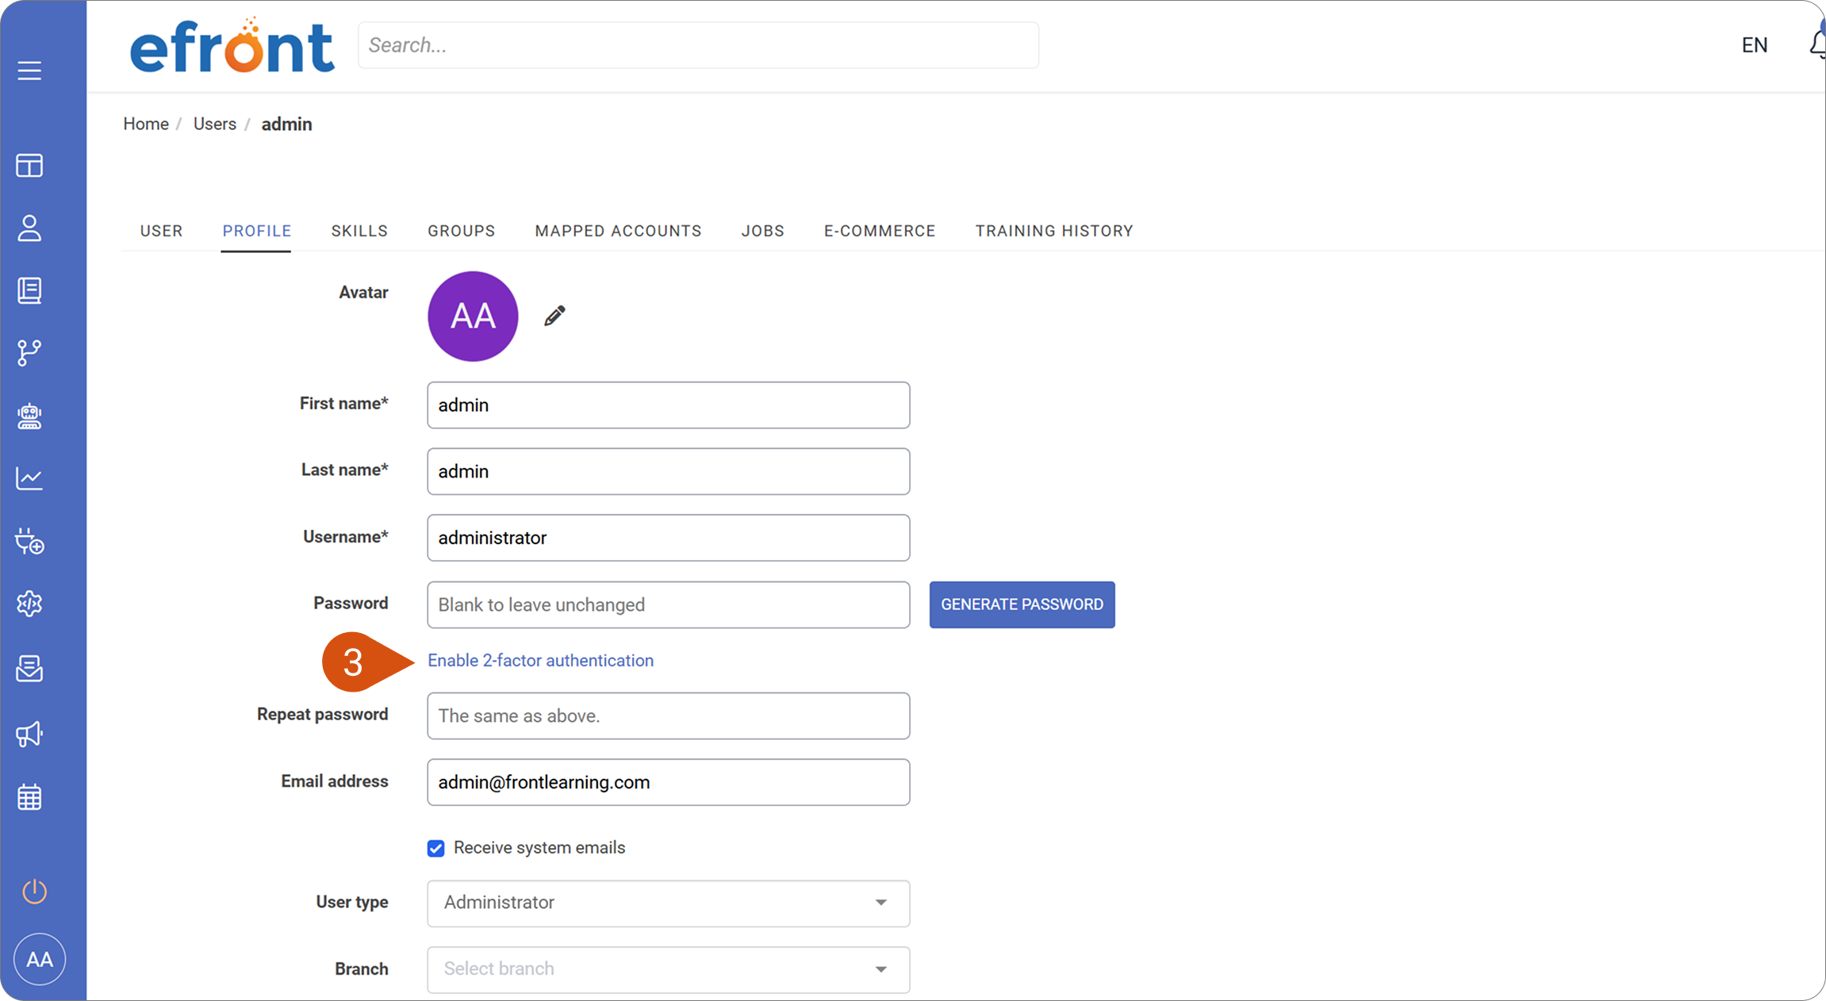This screenshot has width=1826, height=1001.
Task: Open the reports chart icon in sidebar
Action: (29, 478)
